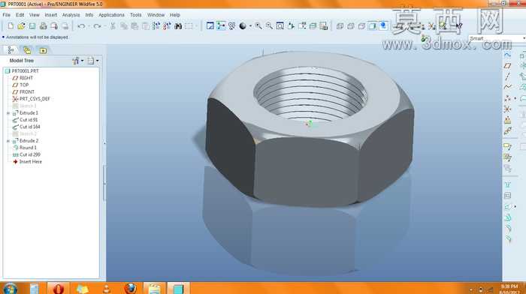Select Cut id 164 feature

(26, 127)
